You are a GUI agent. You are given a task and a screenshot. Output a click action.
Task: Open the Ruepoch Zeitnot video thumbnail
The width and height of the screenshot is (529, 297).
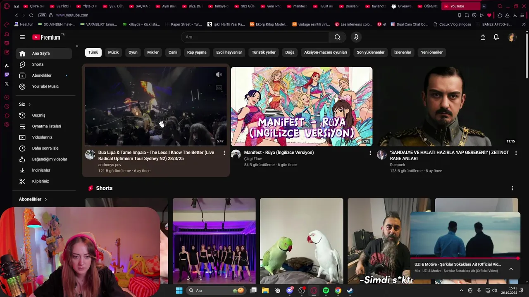pyautogui.click(x=448, y=106)
